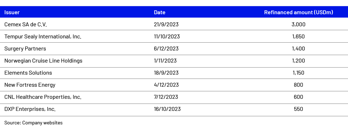Click the date 21/9/2023

click(166, 25)
